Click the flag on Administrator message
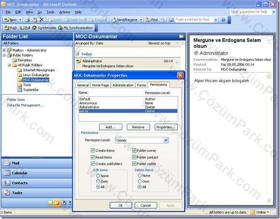This screenshot has height=219, width=280. pyautogui.click(x=177, y=63)
